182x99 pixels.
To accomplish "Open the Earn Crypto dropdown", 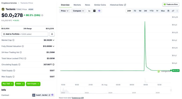I will point(33,84).
